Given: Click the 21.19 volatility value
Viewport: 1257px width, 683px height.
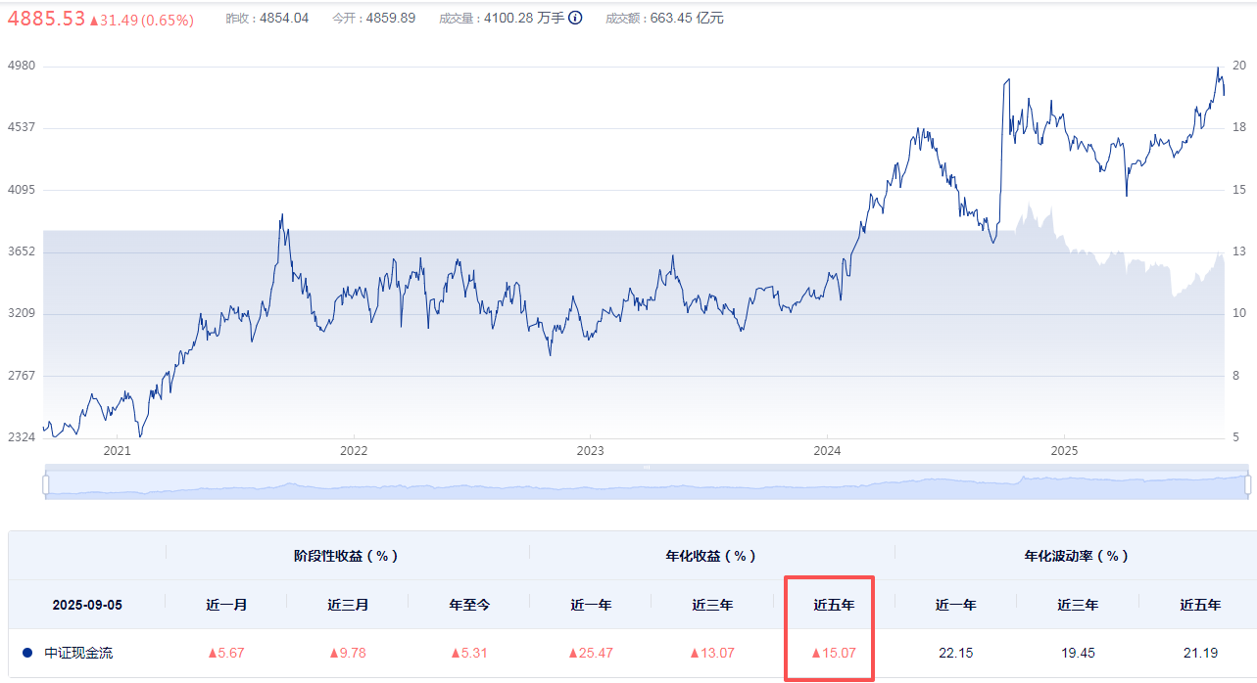Looking at the screenshot, I should coord(1200,653).
